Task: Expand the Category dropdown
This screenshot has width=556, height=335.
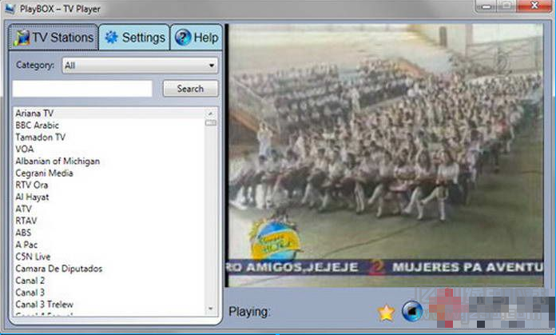Action: 140,66
